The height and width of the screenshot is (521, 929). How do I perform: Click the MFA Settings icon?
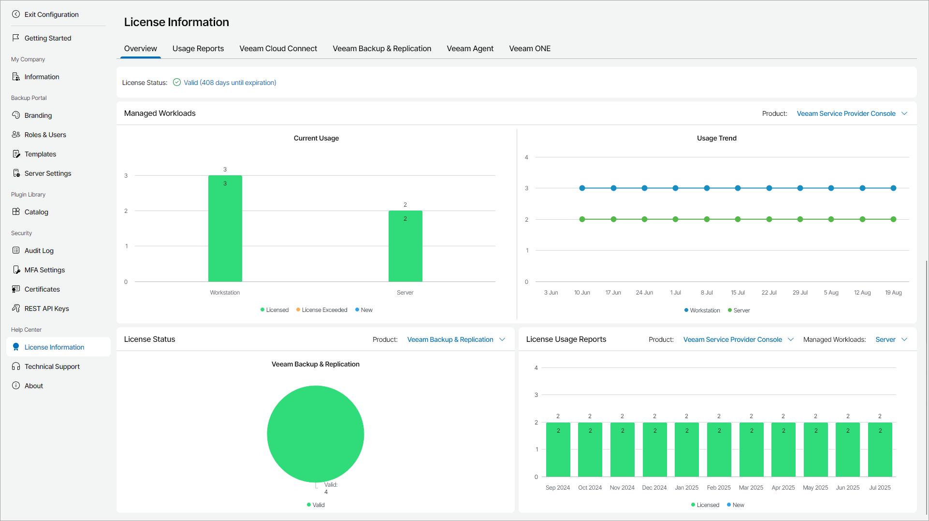(16, 270)
